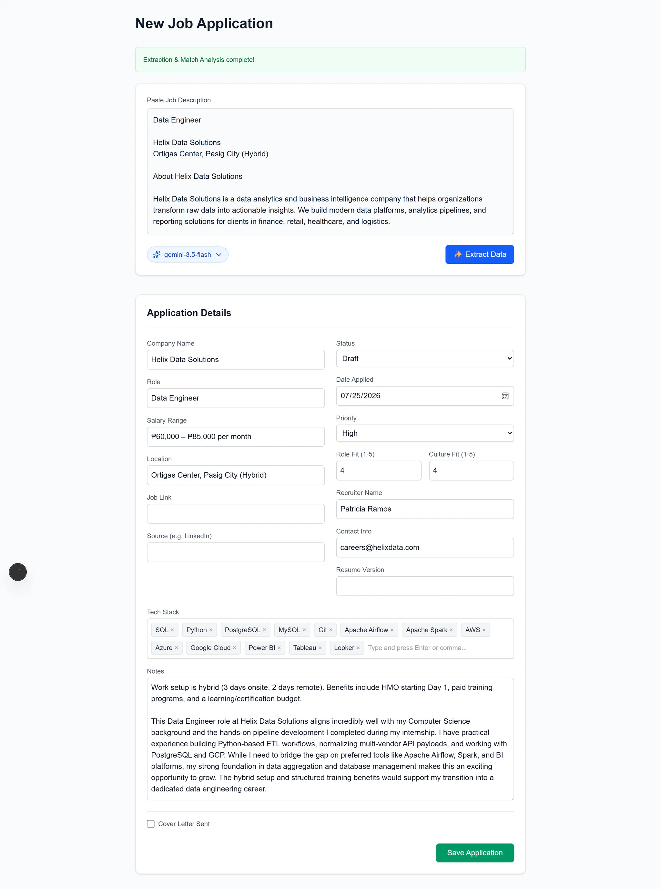
Task: Click into the Resume Version field
Action: pos(425,586)
